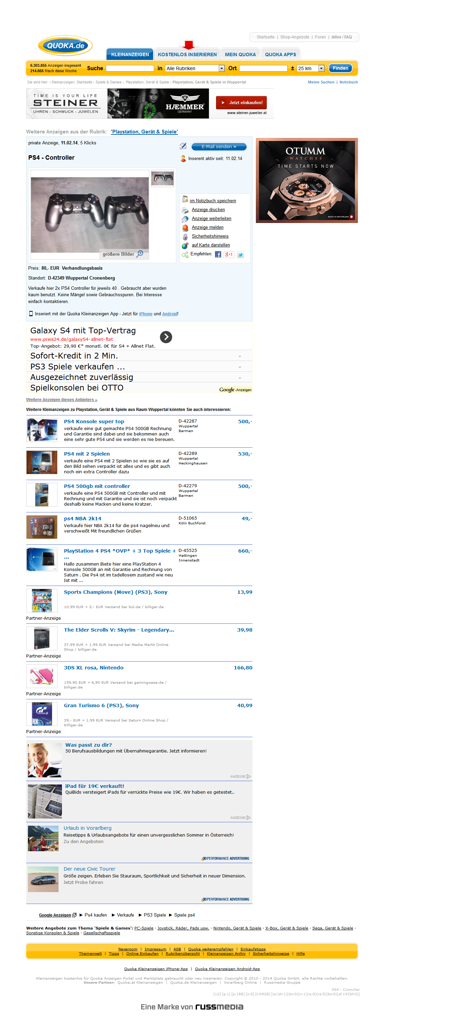Click the Google Anzeigen external link icon

[x=75, y=915]
